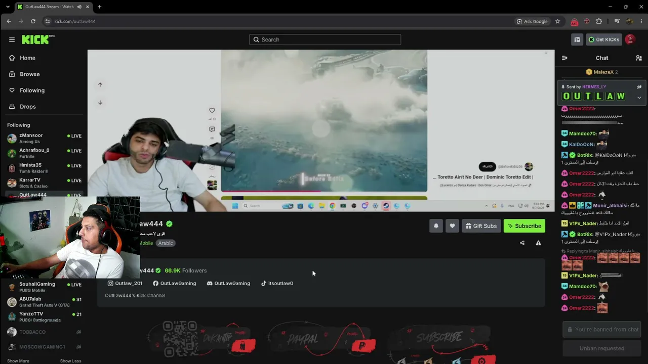Open KalDoOoN username in chat
The height and width of the screenshot is (364, 648).
click(581, 144)
